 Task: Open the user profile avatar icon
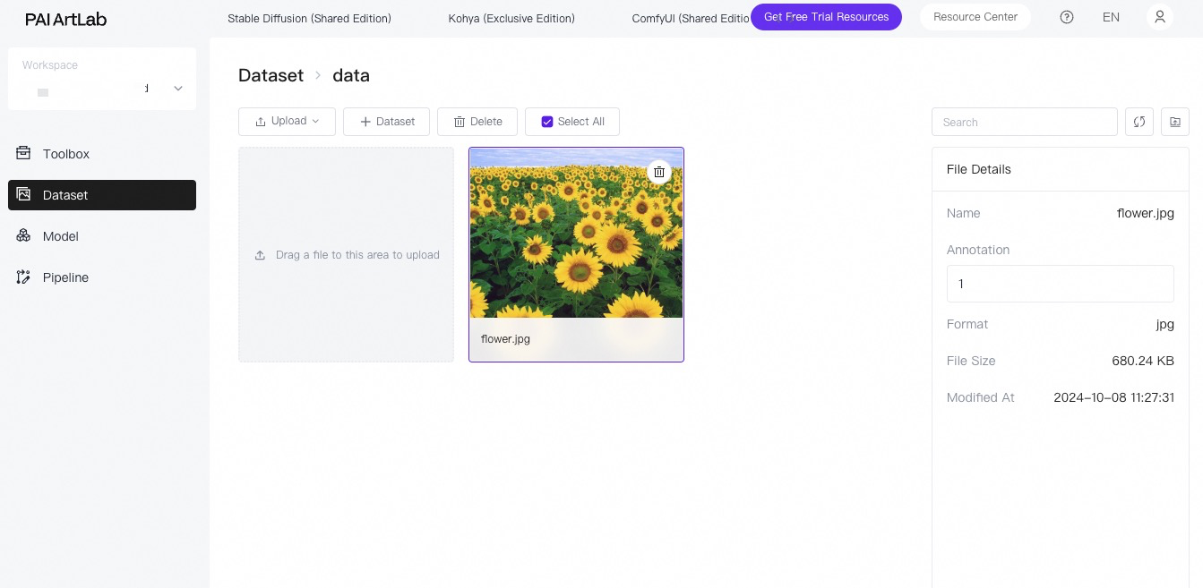(1160, 17)
